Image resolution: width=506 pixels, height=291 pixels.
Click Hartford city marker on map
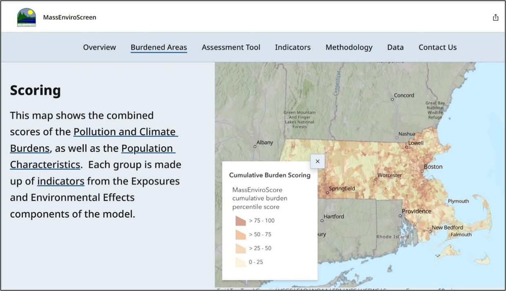[x=322, y=220]
